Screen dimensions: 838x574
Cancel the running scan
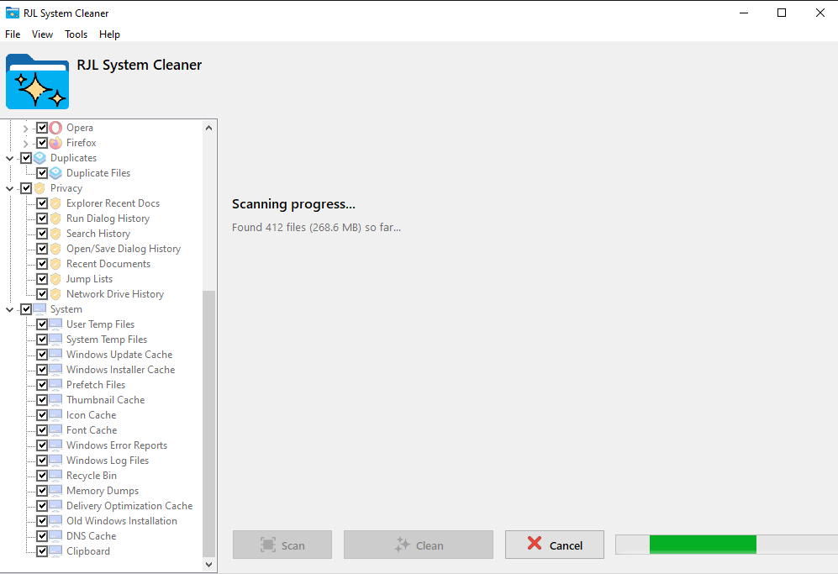click(x=554, y=544)
